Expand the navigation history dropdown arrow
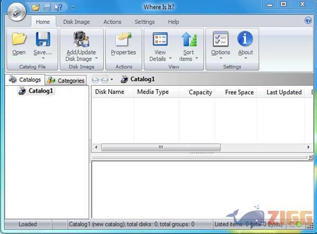The height and width of the screenshot is (234, 317). click(112, 80)
